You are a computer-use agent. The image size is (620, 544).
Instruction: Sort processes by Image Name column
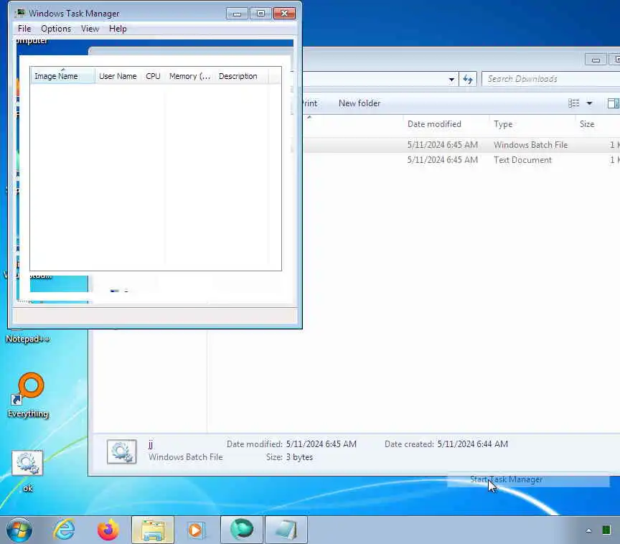click(62, 76)
